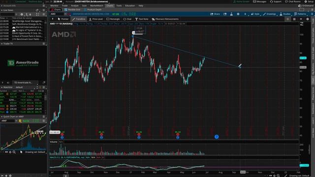This screenshot has width=315, height=177.
Task: Open the Live News section menu icon
Action: coord(44,10)
